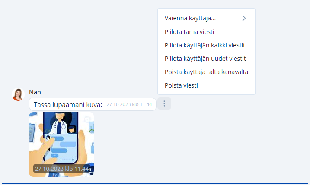Open Nan's profile avatar picture
310x185 pixels.
tap(18, 94)
